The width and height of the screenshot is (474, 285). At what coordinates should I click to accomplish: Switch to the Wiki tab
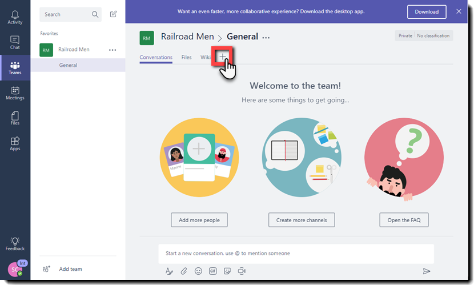(206, 58)
